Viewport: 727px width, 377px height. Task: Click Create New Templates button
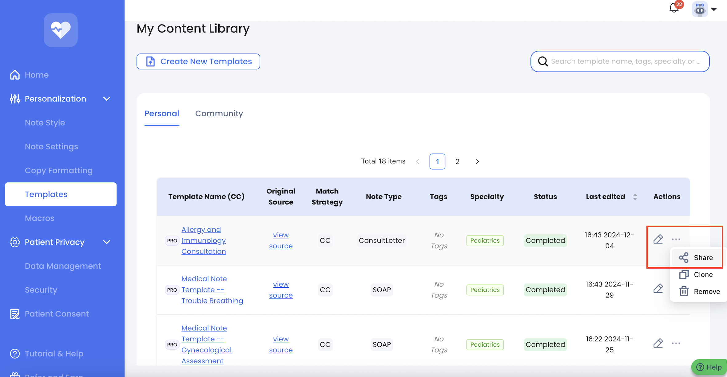click(x=198, y=61)
